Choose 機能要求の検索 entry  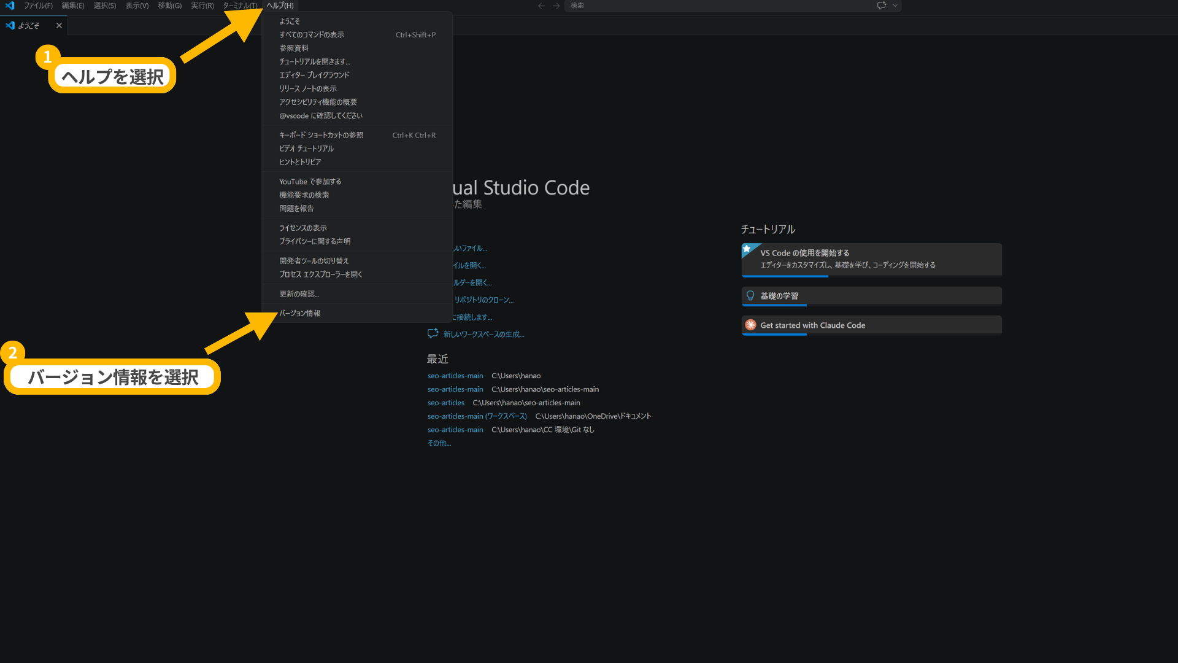[357, 195]
